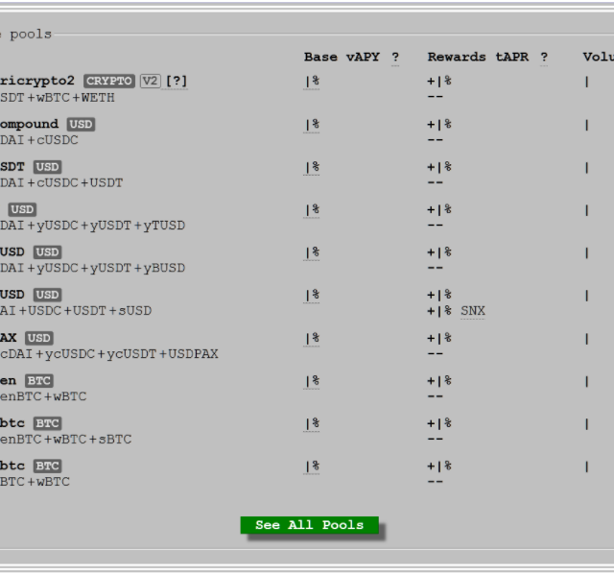Click the USD badge above DAI+yUSDC+yUSDT+yTUSD

click(x=22, y=209)
